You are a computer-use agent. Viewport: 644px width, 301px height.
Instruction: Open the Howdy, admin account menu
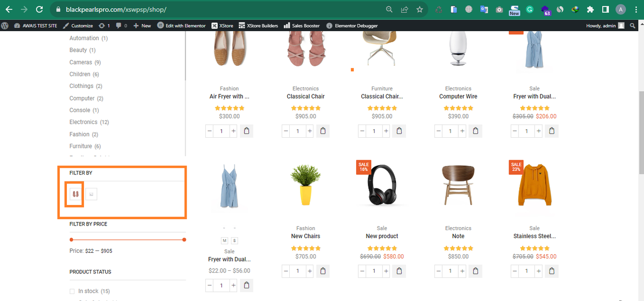[x=605, y=26]
